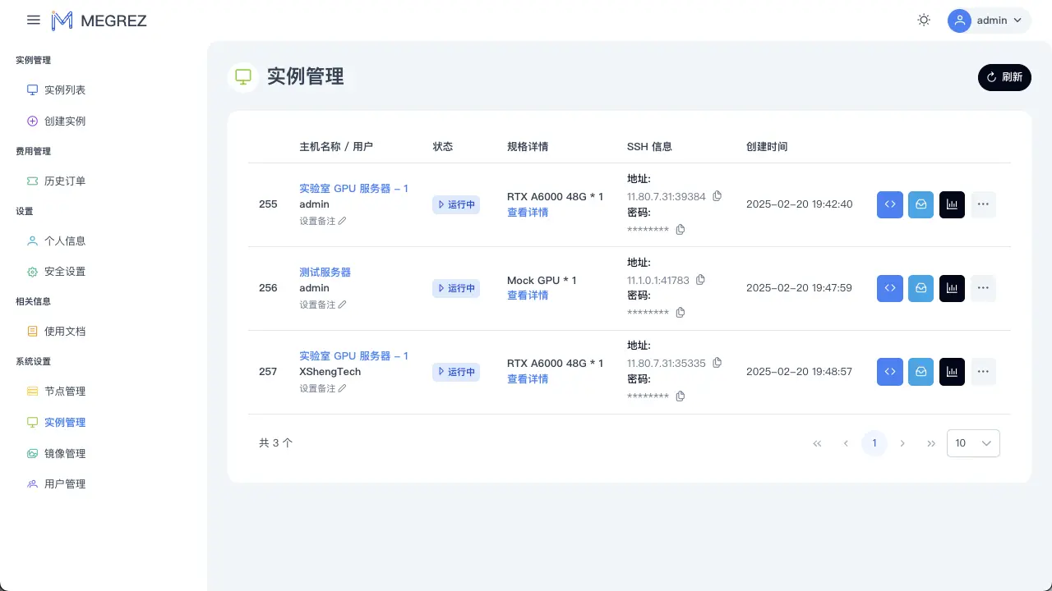Click light blue mail icon for instance 256
This screenshot has width=1052, height=591.
921,288
